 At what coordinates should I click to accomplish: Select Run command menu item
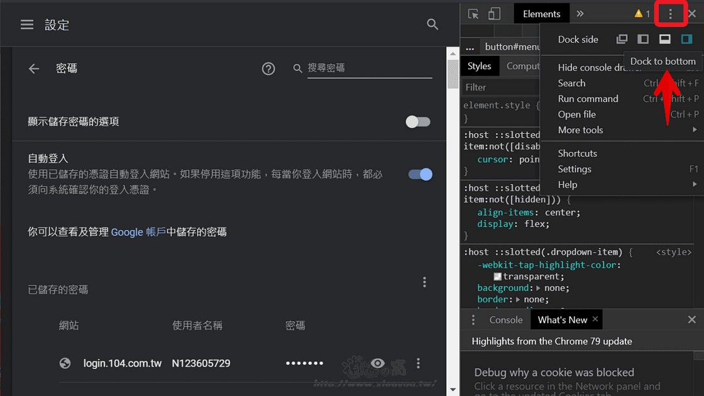coord(622,99)
